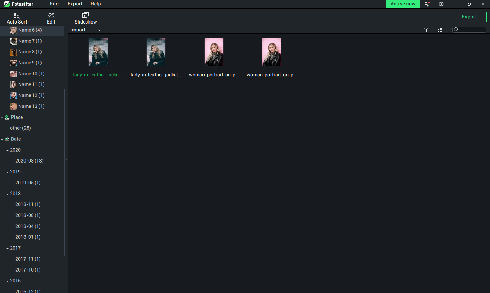490x293 pixels.
Task: Collapse the 2019 year group
Action: (x=7, y=172)
